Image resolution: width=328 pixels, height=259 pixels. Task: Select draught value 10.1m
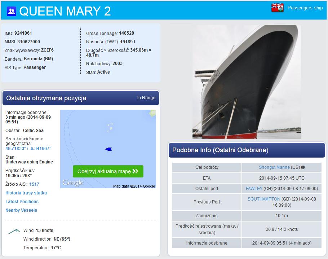point(282,215)
